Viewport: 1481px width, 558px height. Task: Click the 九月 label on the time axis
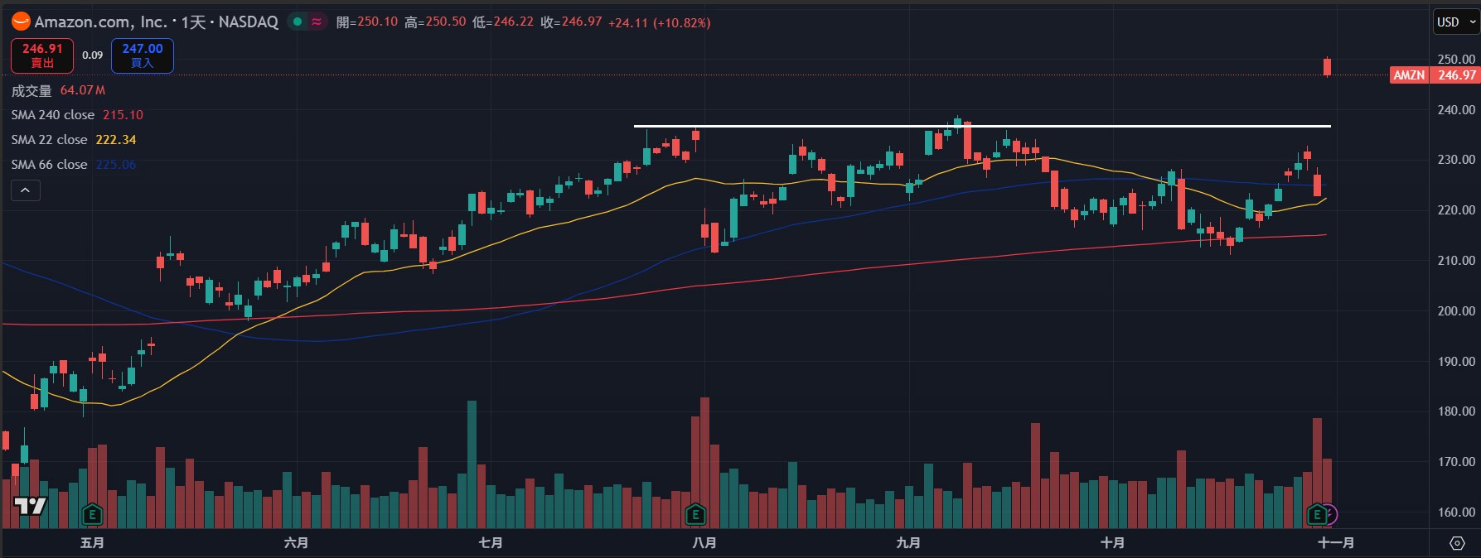click(x=908, y=543)
